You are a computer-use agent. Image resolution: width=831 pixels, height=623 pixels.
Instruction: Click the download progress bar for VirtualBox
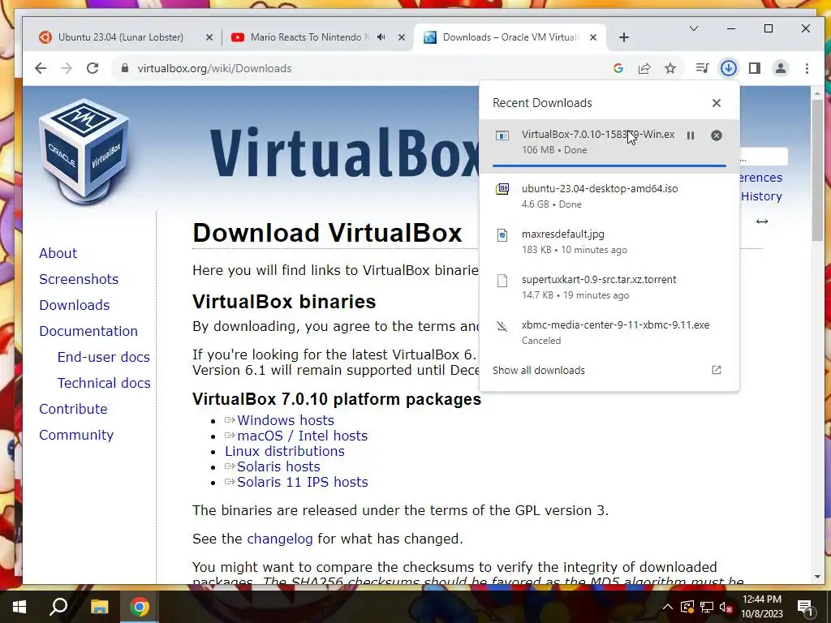(609, 165)
